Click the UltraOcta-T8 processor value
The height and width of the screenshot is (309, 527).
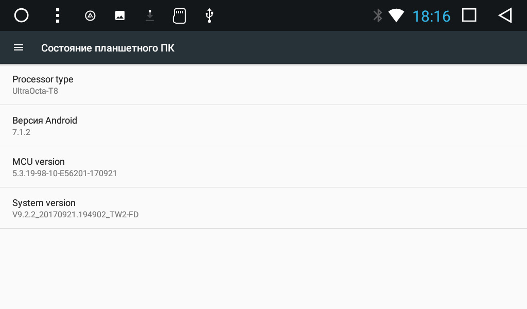tap(35, 91)
